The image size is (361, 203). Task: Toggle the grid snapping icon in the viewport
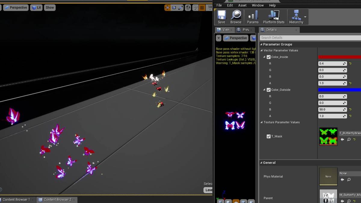coord(202,8)
